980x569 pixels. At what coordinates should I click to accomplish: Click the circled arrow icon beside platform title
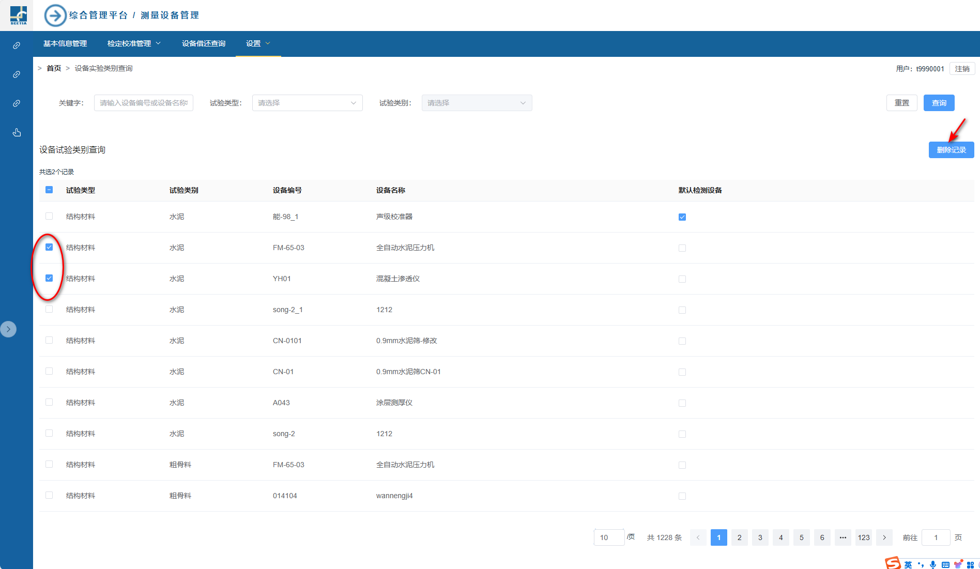(55, 16)
